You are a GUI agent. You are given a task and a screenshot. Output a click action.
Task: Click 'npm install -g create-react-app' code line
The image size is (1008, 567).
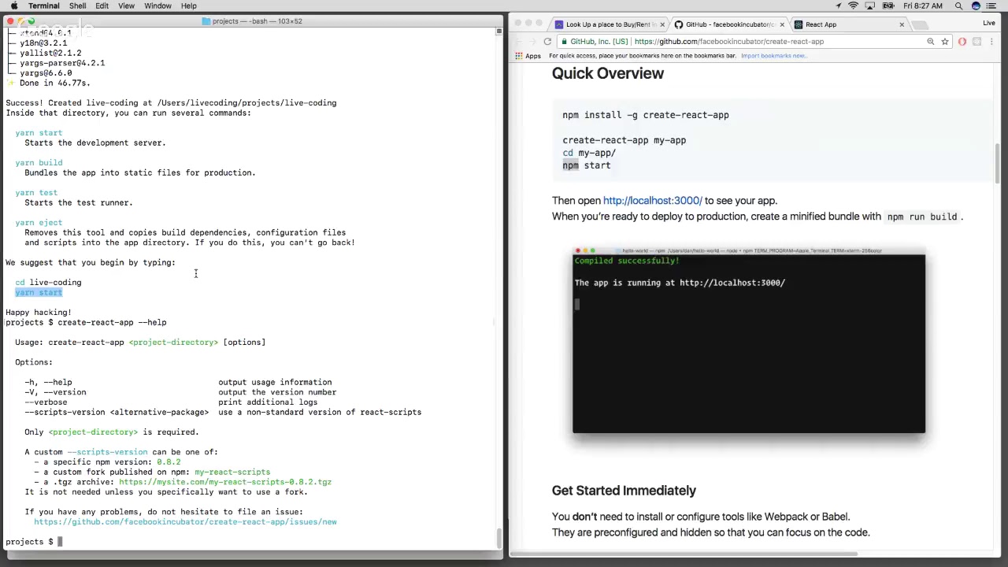point(646,115)
